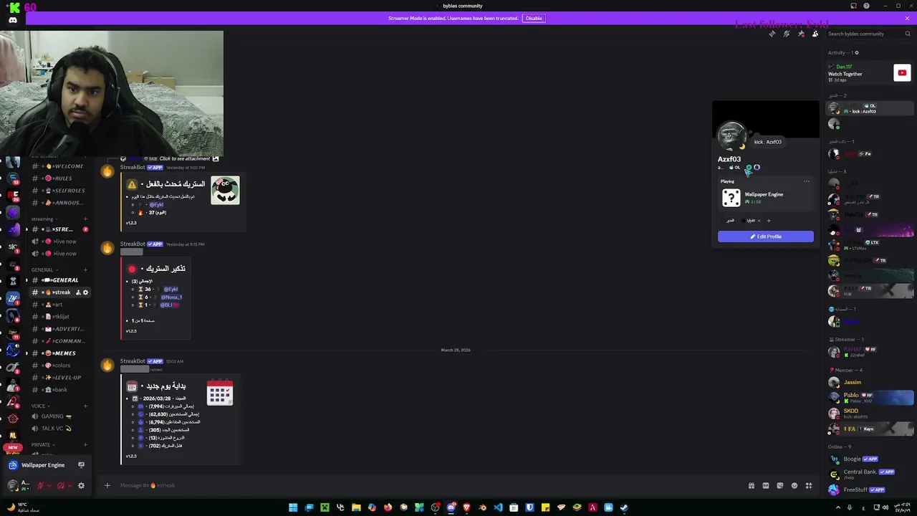The height and width of the screenshot is (516, 917).
Task: Click the Edit Profile button
Action: click(x=766, y=236)
